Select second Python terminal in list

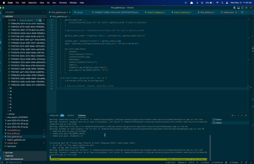pyautogui.click(x=230, y=123)
